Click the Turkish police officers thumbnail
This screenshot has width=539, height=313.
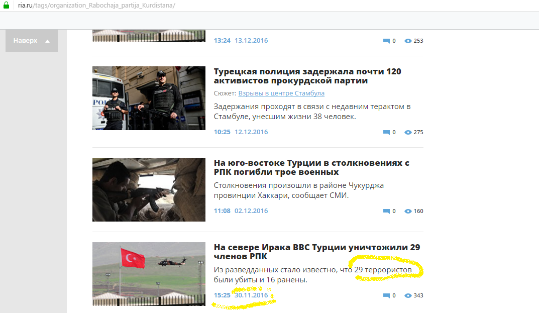coord(149,98)
